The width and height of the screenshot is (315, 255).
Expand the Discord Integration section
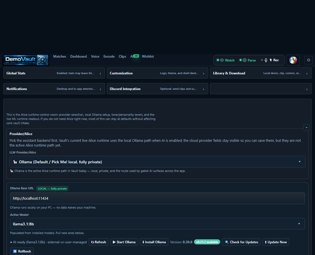tap(157, 89)
